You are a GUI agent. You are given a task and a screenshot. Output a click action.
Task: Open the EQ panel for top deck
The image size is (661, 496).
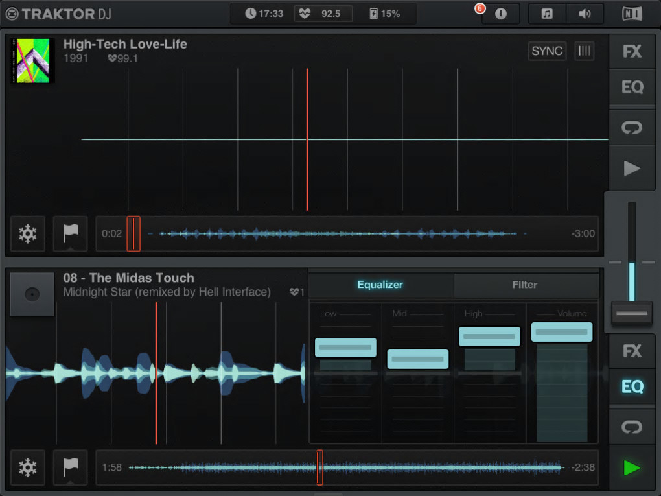click(632, 87)
